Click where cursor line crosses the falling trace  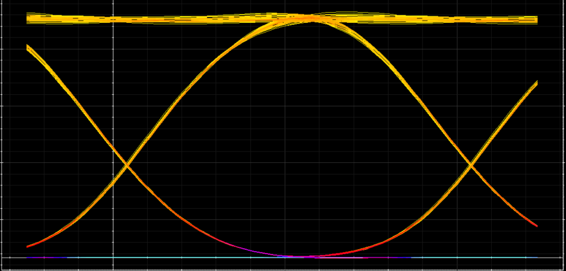pos(113,148)
